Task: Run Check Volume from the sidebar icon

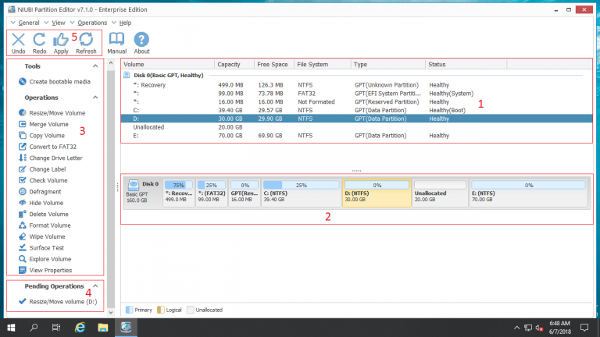Action: click(x=23, y=180)
